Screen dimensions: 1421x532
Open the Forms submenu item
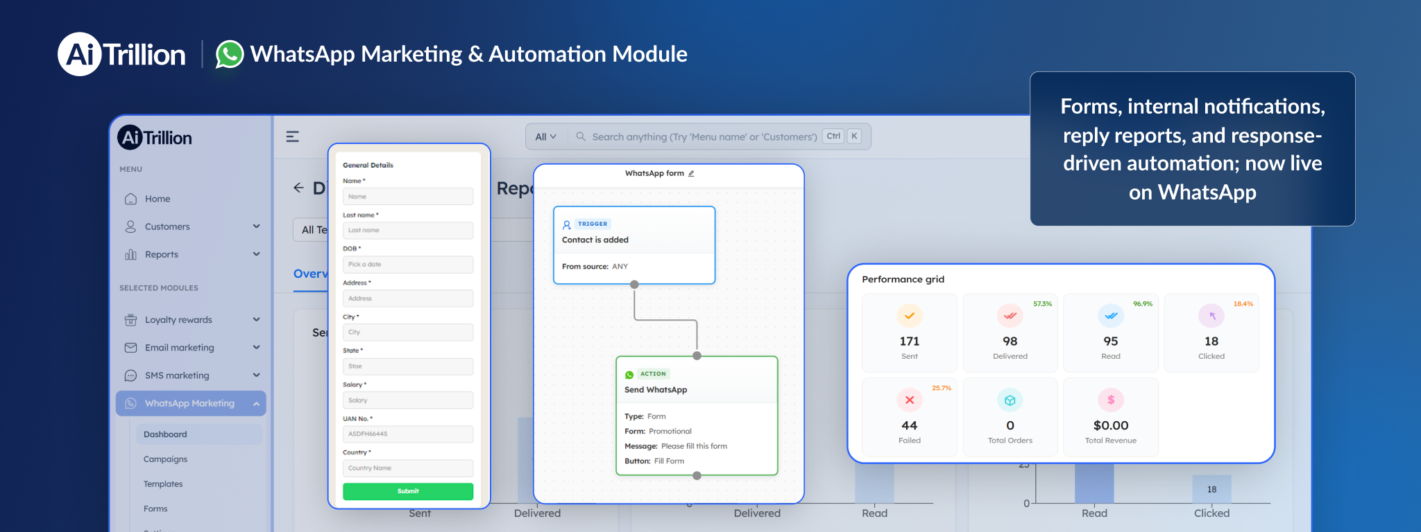coord(155,509)
